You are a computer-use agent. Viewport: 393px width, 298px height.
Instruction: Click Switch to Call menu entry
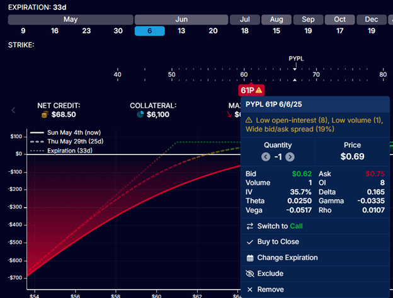[x=315, y=226]
